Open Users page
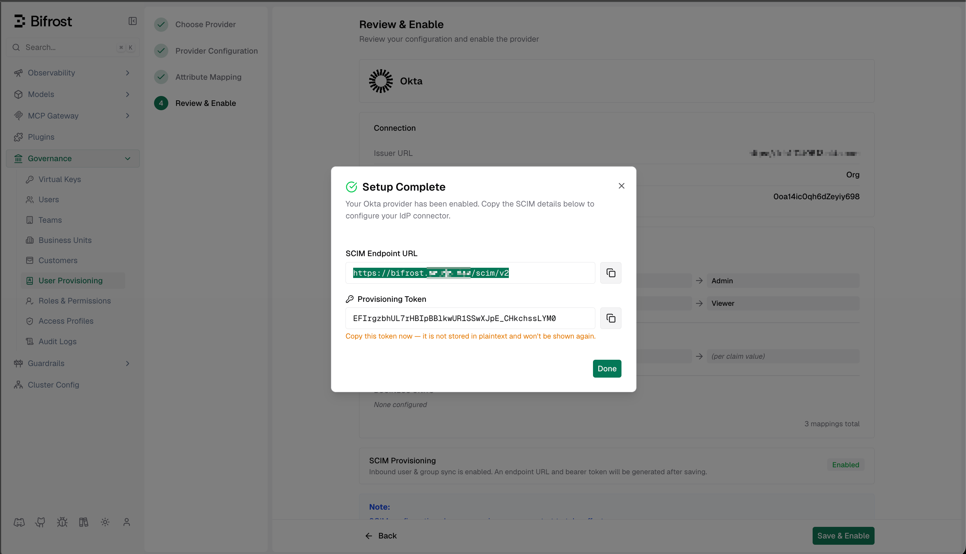 click(73, 199)
